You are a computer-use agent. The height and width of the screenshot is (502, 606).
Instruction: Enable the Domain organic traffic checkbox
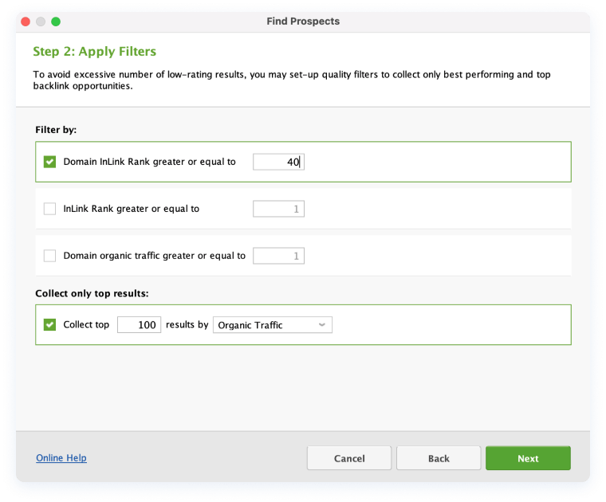click(x=50, y=256)
